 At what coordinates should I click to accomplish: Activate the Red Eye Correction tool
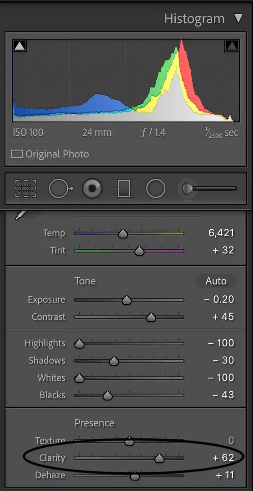[92, 188]
